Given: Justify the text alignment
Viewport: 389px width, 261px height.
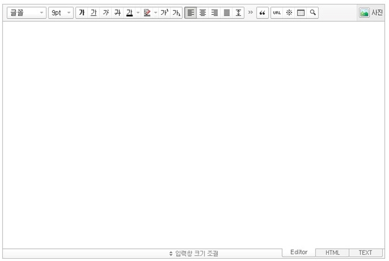Looking at the screenshot, I should pyautogui.click(x=227, y=13).
